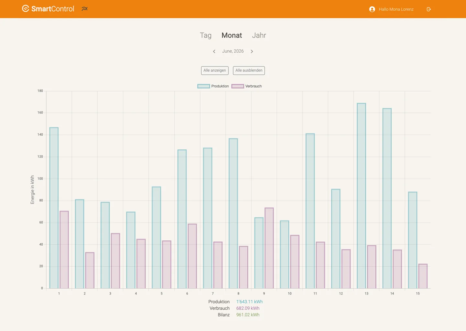This screenshot has height=331, width=466.
Task: Click the 682.09 kWh consumption total
Action: pos(248,308)
